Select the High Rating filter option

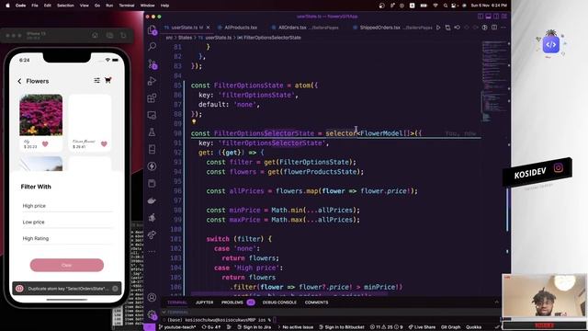pyautogui.click(x=67, y=239)
